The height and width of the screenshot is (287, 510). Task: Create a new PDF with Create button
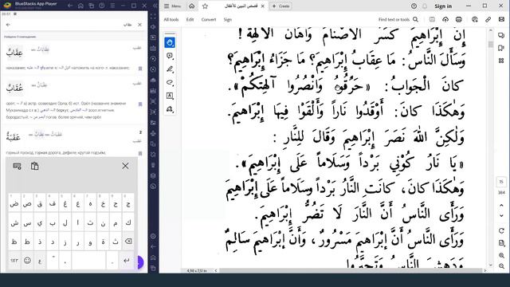(280, 6)
